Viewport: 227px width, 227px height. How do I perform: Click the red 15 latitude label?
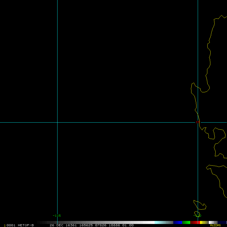tap(197, 122)
